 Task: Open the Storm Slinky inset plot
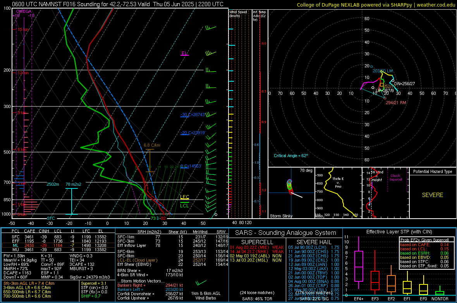[292, 193]
